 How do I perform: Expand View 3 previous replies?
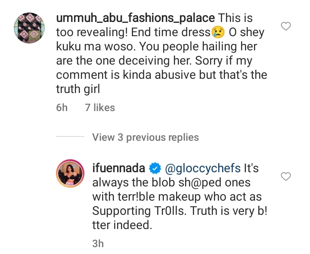click(145, 137)
